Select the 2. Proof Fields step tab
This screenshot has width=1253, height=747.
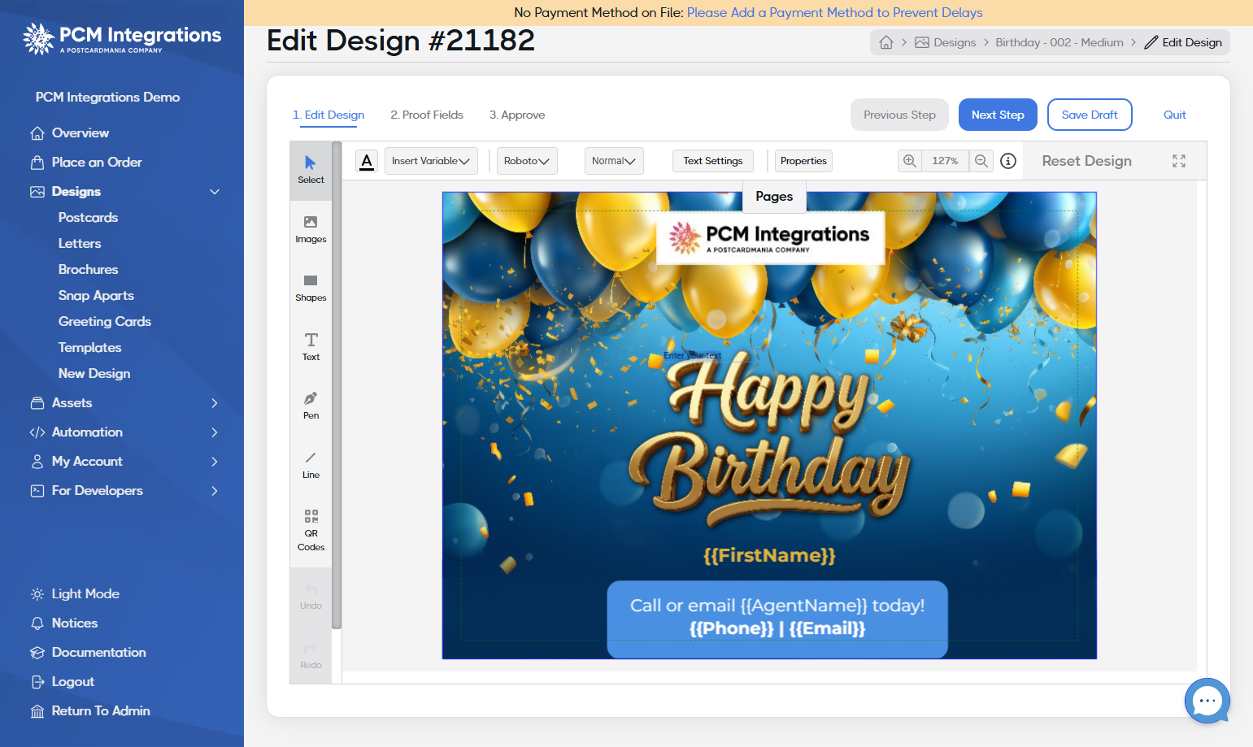coord(427,115)
